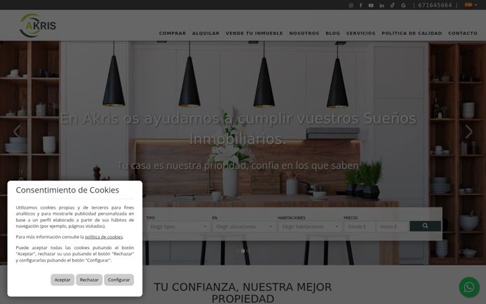Show previous slide with left arrow
Screen dimensions: 486x304
17,132
